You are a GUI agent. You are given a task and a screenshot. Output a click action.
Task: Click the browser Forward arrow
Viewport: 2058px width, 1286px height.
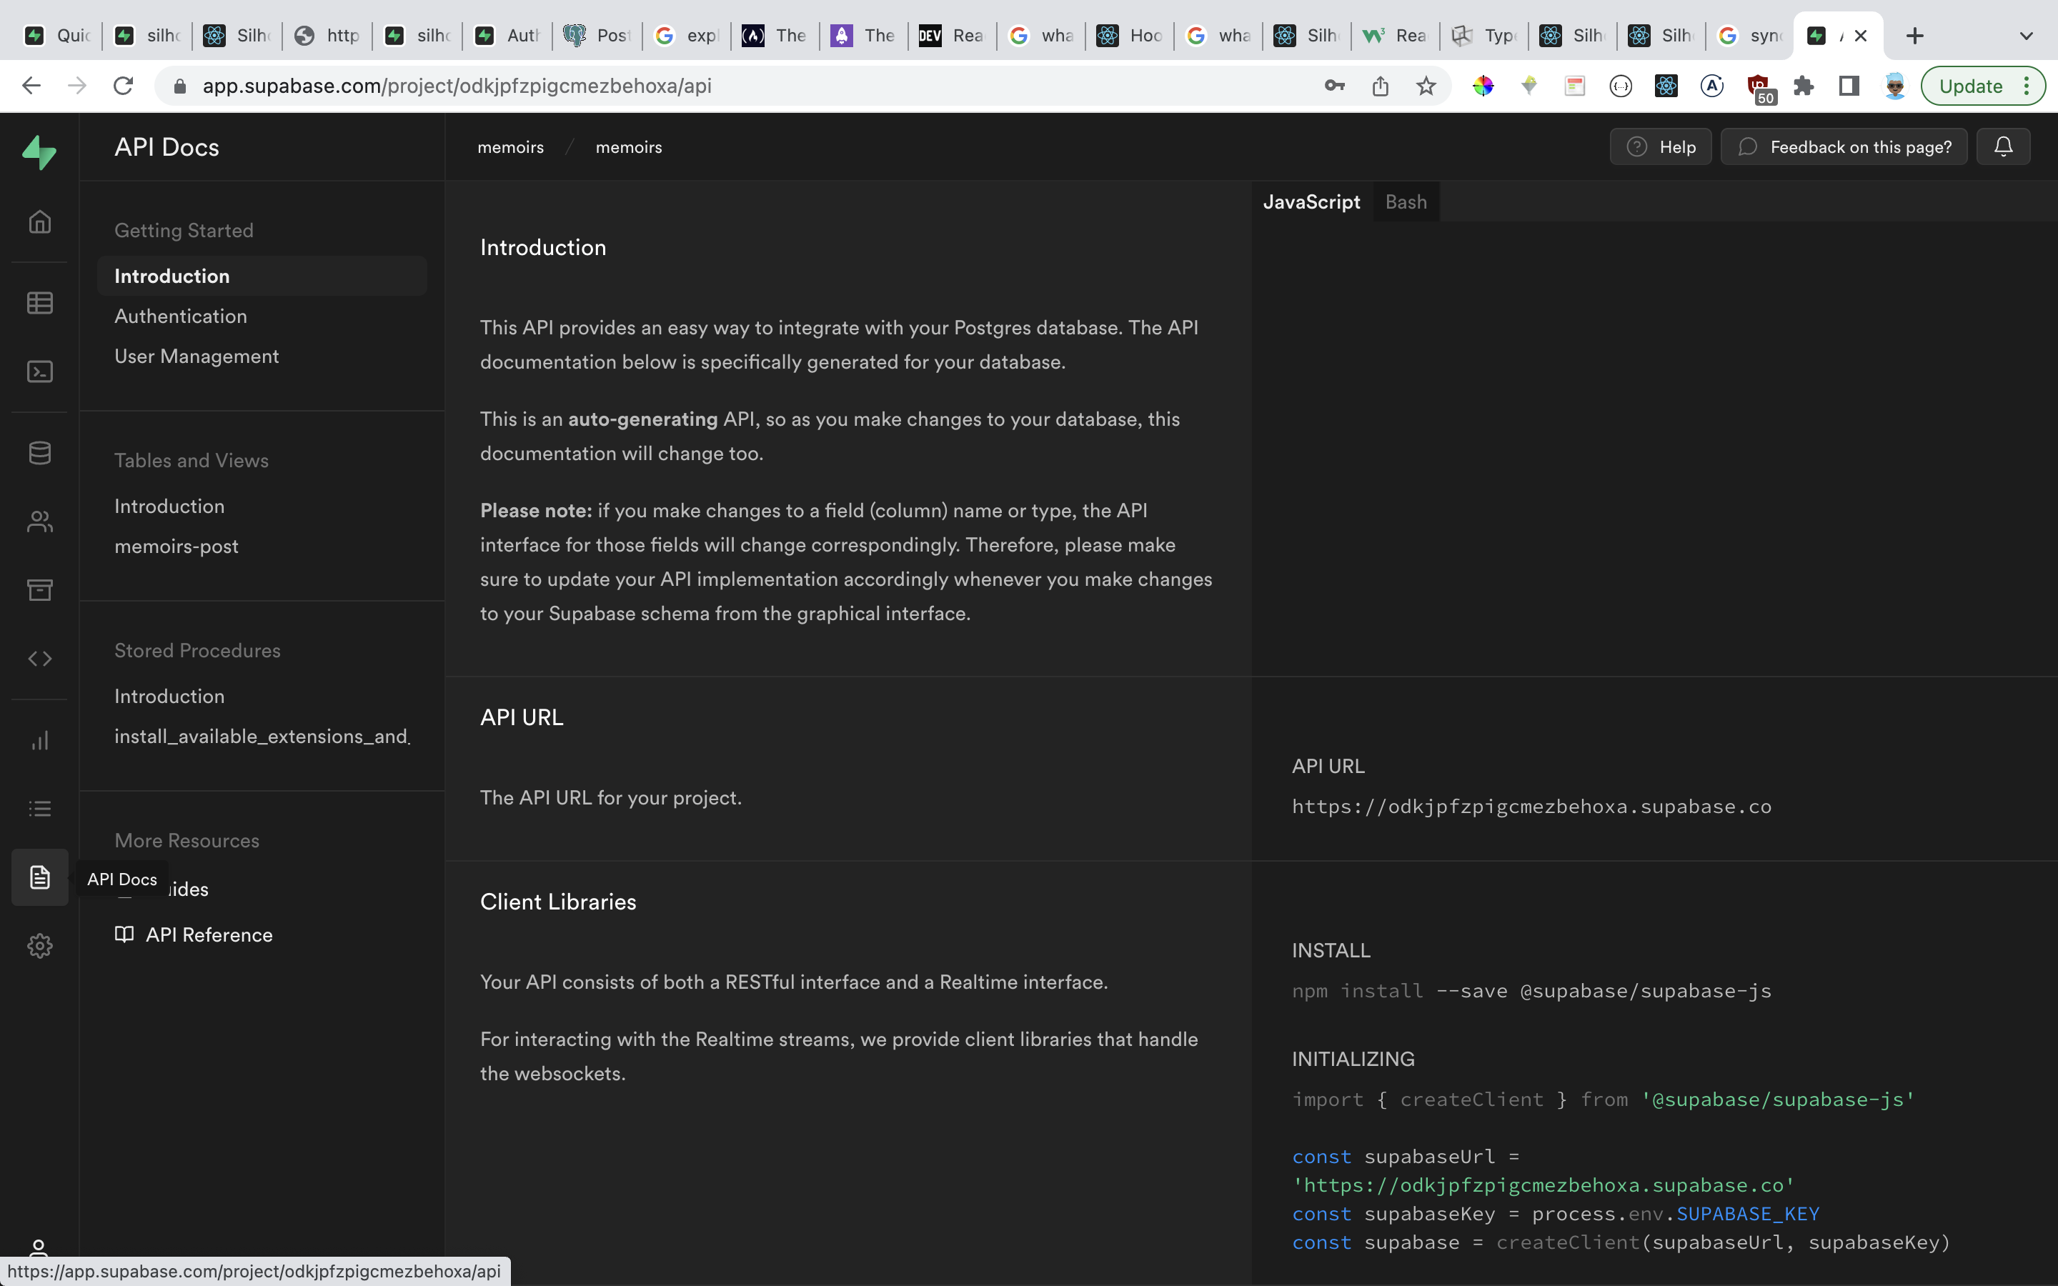tap(77, 85)
